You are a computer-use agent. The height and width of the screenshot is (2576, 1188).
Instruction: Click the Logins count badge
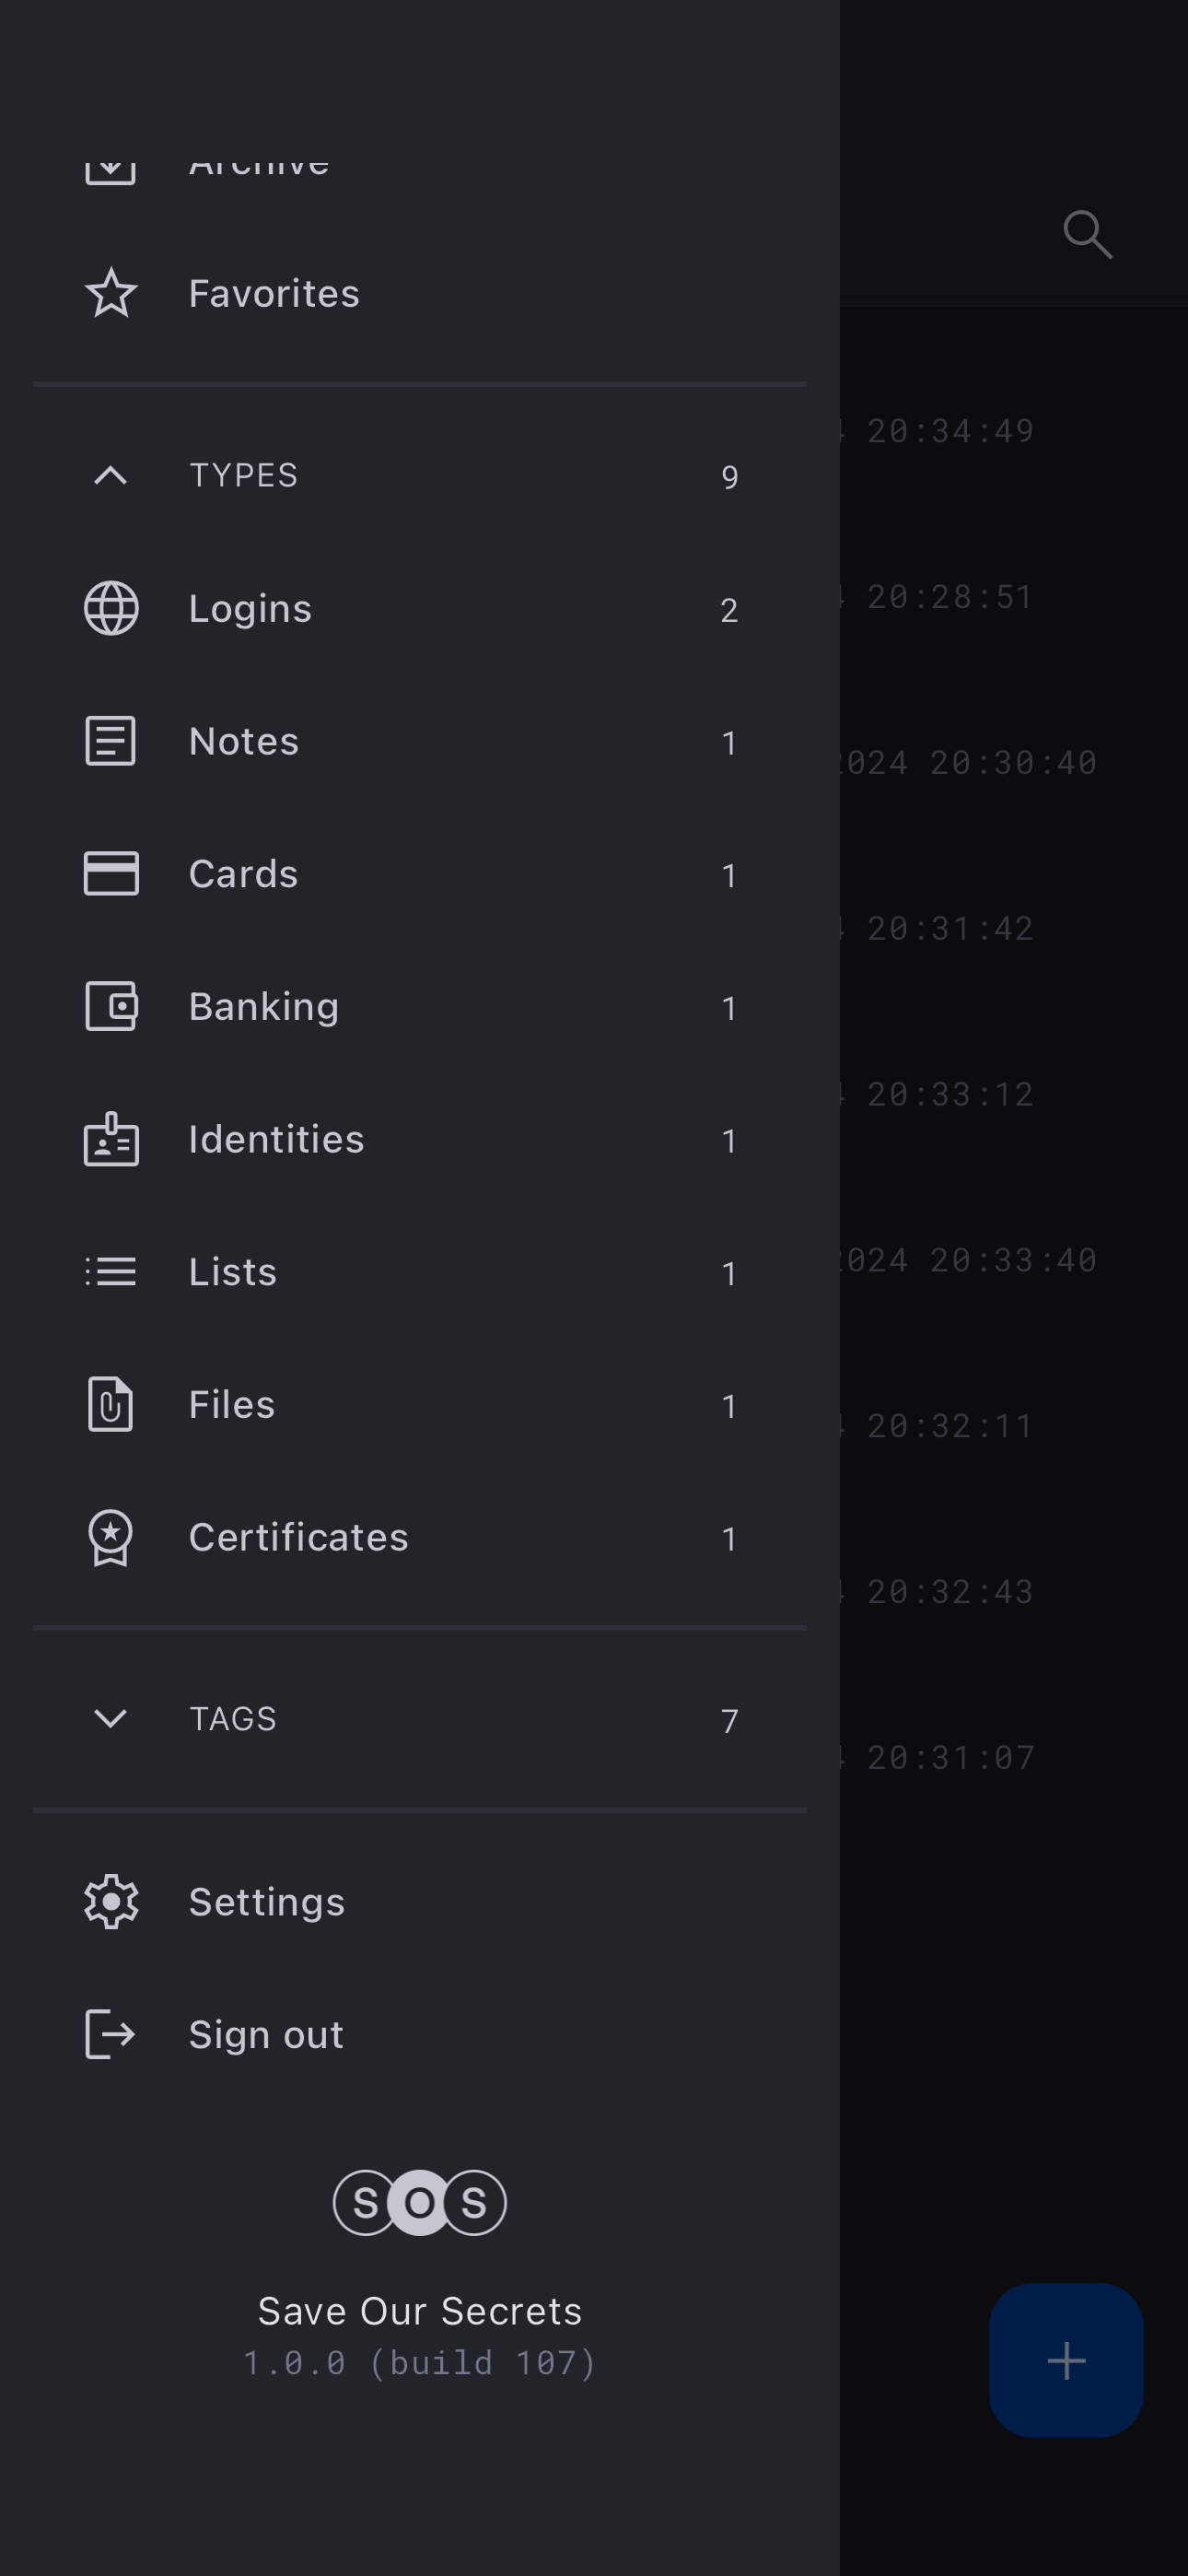[x=729, y=610]
